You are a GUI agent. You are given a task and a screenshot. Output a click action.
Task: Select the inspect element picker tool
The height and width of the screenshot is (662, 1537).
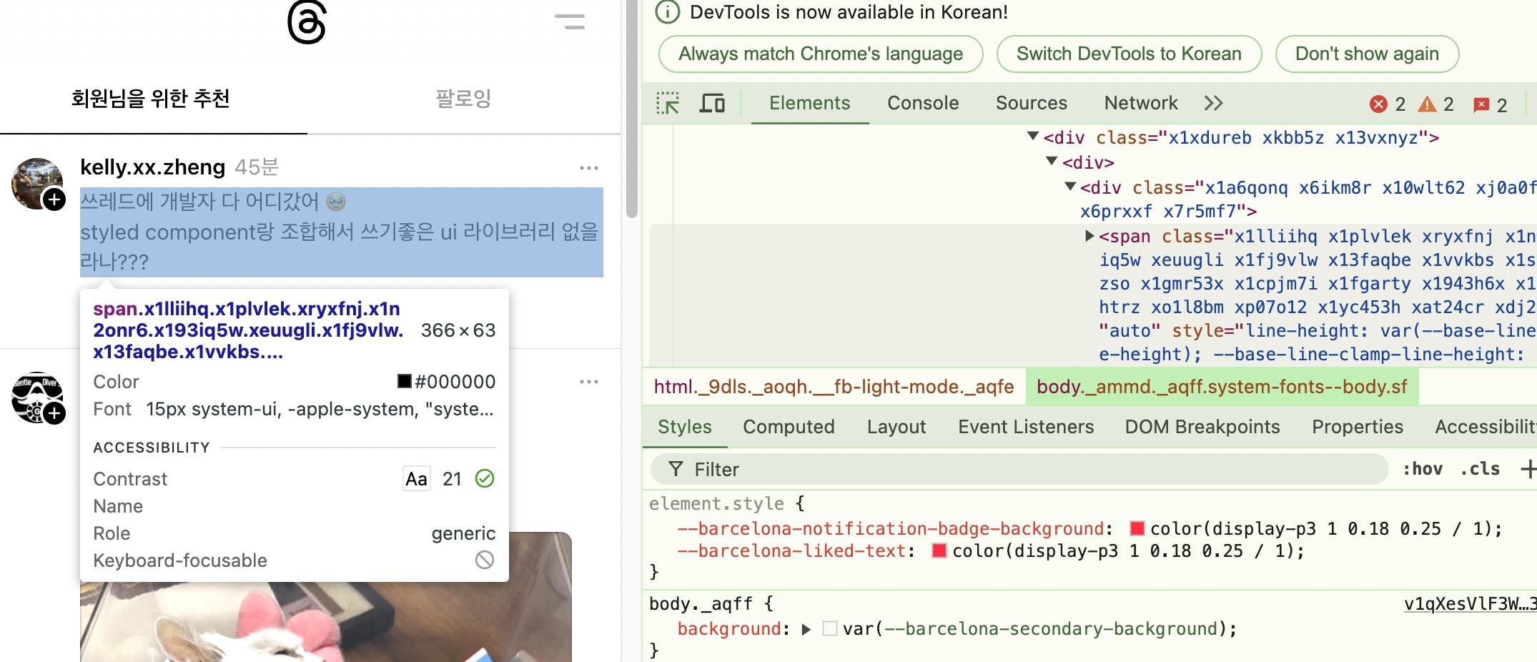tap(668, 104)
